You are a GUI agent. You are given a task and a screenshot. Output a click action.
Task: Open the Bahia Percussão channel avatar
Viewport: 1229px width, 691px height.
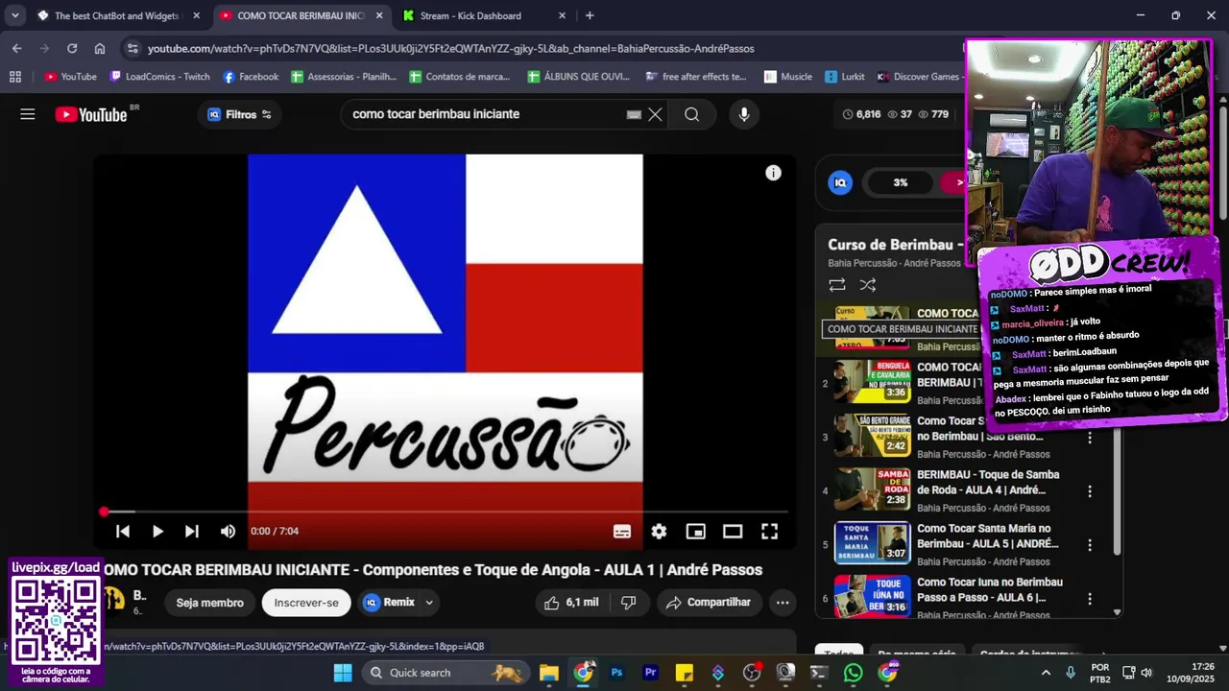coord(114,600)
